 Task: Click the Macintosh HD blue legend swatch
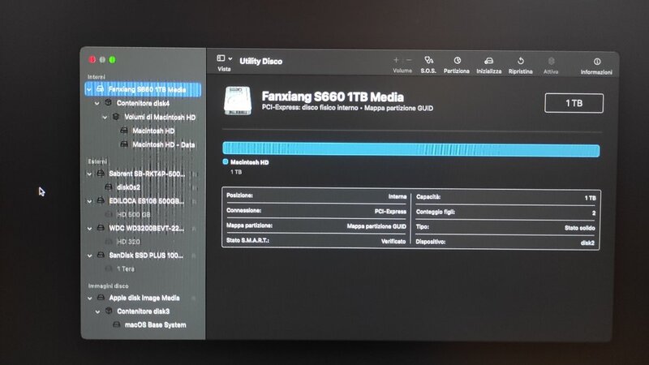pos(226,161)
